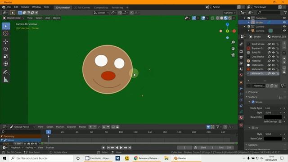Select the Move tool
Image resolution: width=288 pixels, height=162 pixels.
[x=6, y=41]
